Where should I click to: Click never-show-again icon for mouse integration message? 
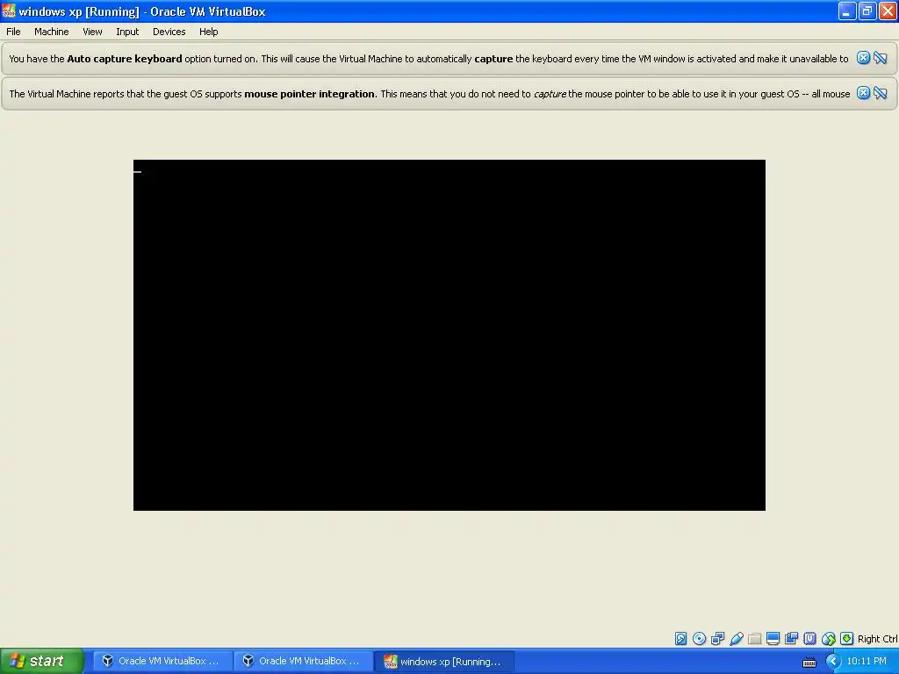click(x=881, y=93)
